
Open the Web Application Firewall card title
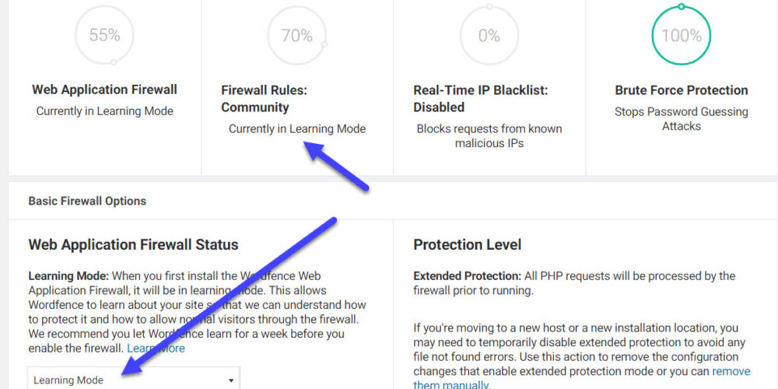104,89
